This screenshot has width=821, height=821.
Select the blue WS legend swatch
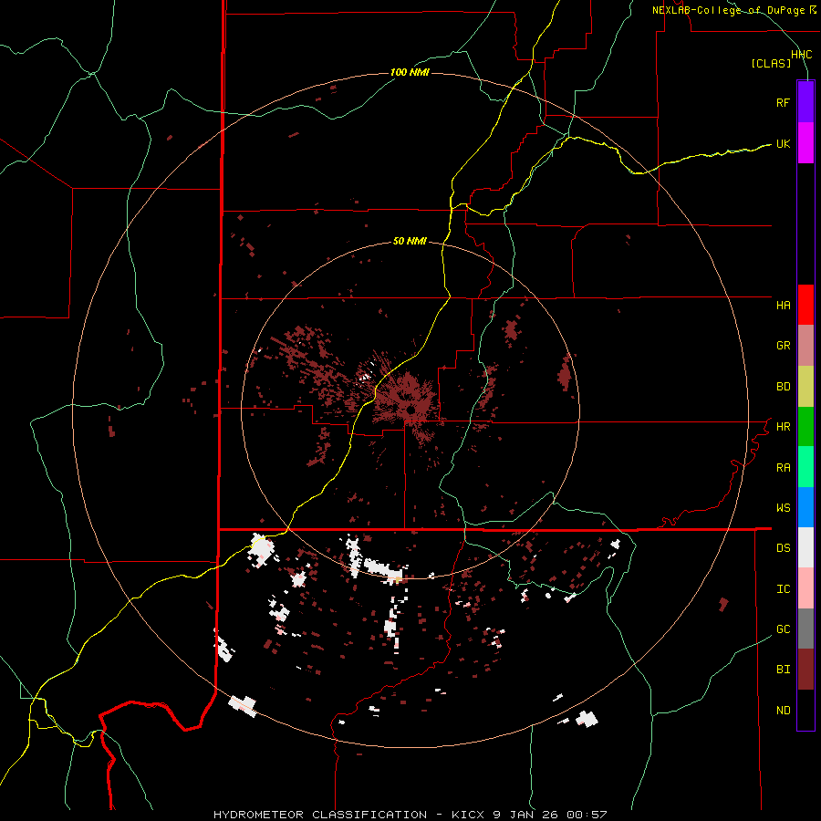[805, 507]
